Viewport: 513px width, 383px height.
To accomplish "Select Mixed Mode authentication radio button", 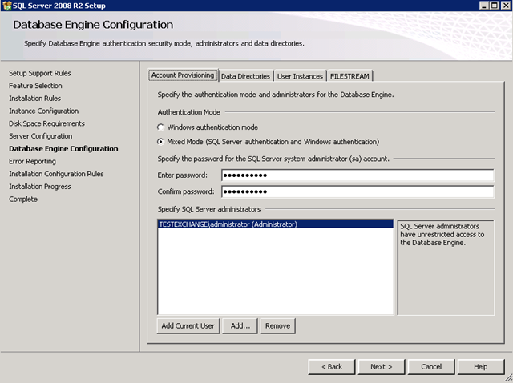I will [x=160, y=142].
